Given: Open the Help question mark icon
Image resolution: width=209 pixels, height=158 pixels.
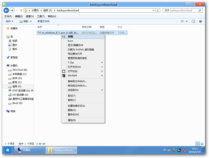Looking at the screenshot, I should pos(200,21).
